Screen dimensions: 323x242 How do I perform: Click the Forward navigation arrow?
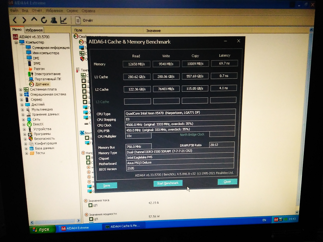(24, 20)
